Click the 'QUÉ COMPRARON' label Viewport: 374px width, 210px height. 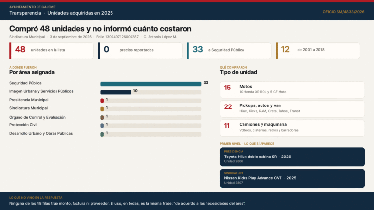233,68
